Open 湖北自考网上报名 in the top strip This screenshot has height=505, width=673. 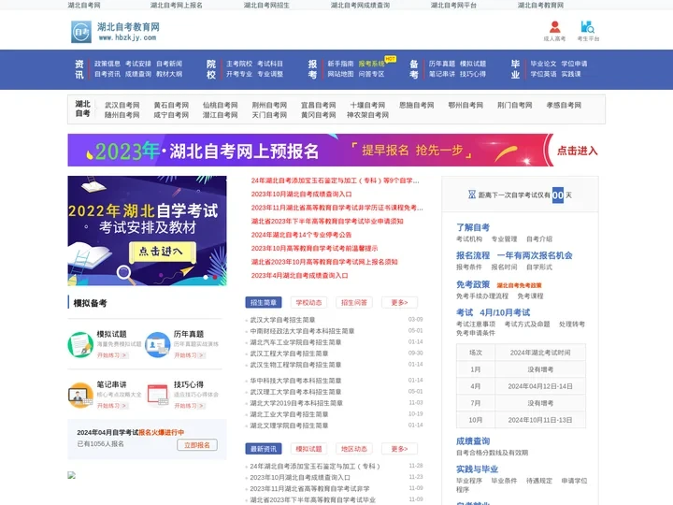point(177,6)
